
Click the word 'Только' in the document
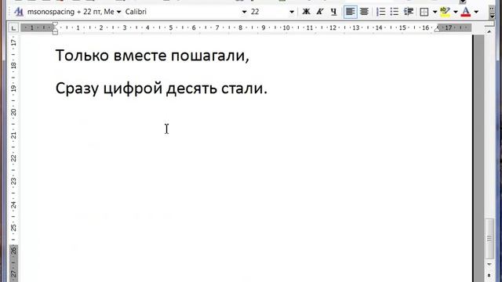coord(82,56)
